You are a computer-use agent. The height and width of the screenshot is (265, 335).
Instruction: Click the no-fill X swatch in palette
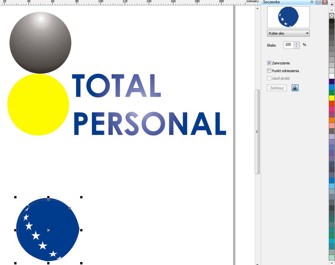(x=332, y=15)
